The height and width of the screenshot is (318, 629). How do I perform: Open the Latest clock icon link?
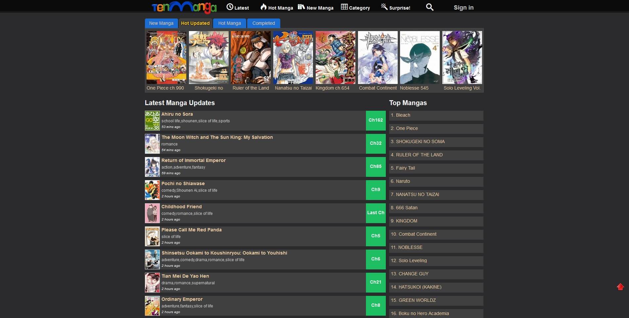point(230,7)
